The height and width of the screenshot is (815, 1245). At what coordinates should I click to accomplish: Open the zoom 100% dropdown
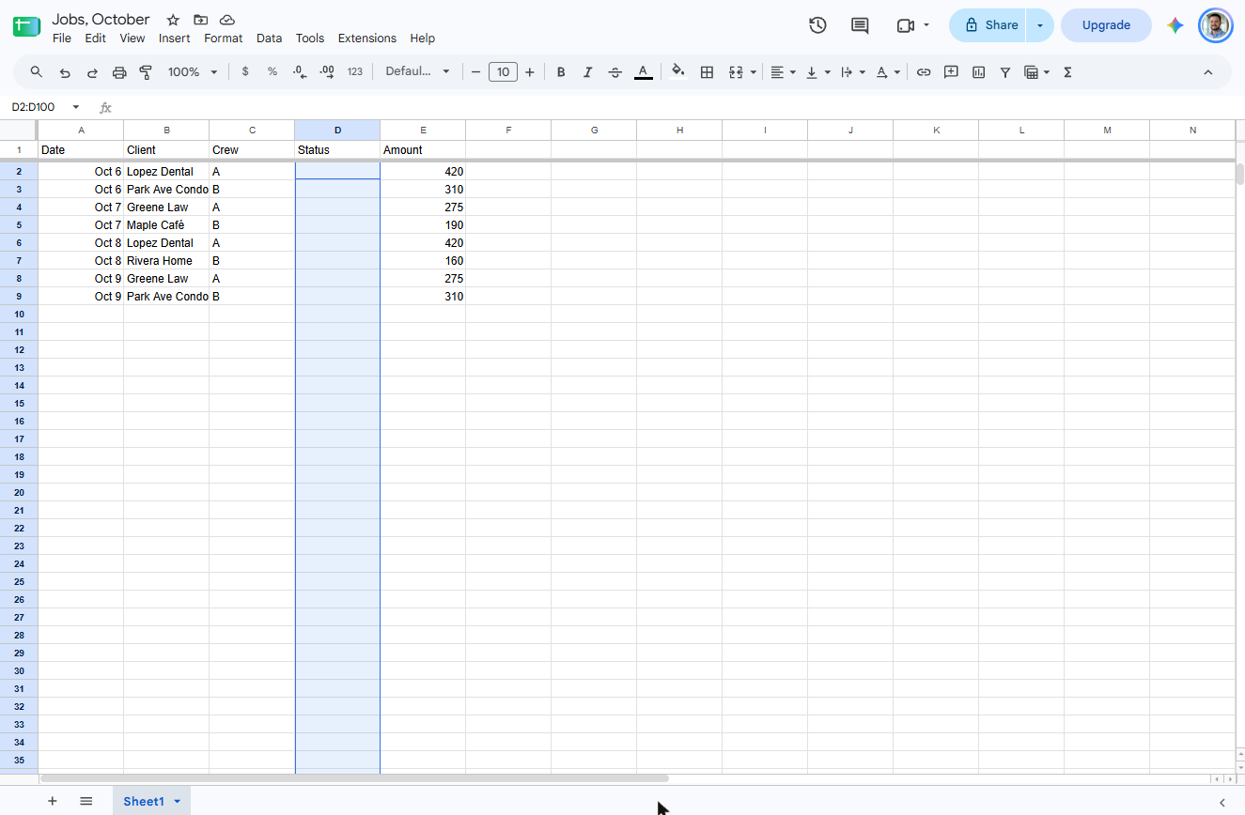coord(193,72)
